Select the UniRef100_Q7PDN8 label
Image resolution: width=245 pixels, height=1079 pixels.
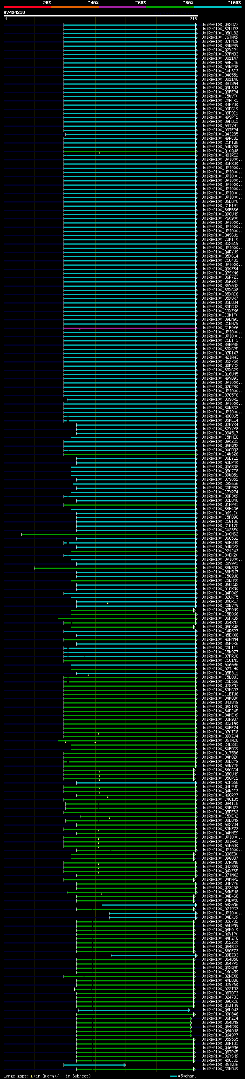219,862
